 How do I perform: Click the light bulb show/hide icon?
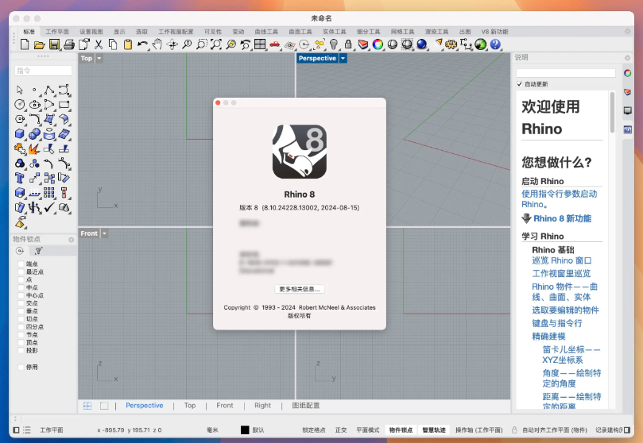[x=334, y=44]
